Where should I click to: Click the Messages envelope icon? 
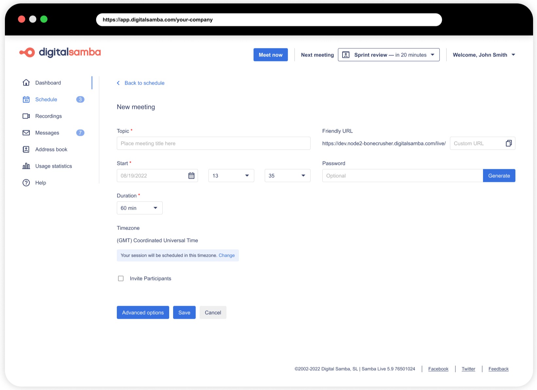[26, 133]
